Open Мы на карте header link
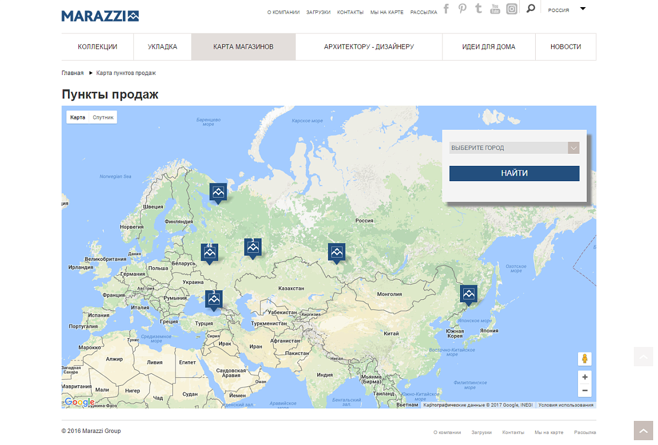The height and width of the screenshot is (445, 658). tap(387, 12)
